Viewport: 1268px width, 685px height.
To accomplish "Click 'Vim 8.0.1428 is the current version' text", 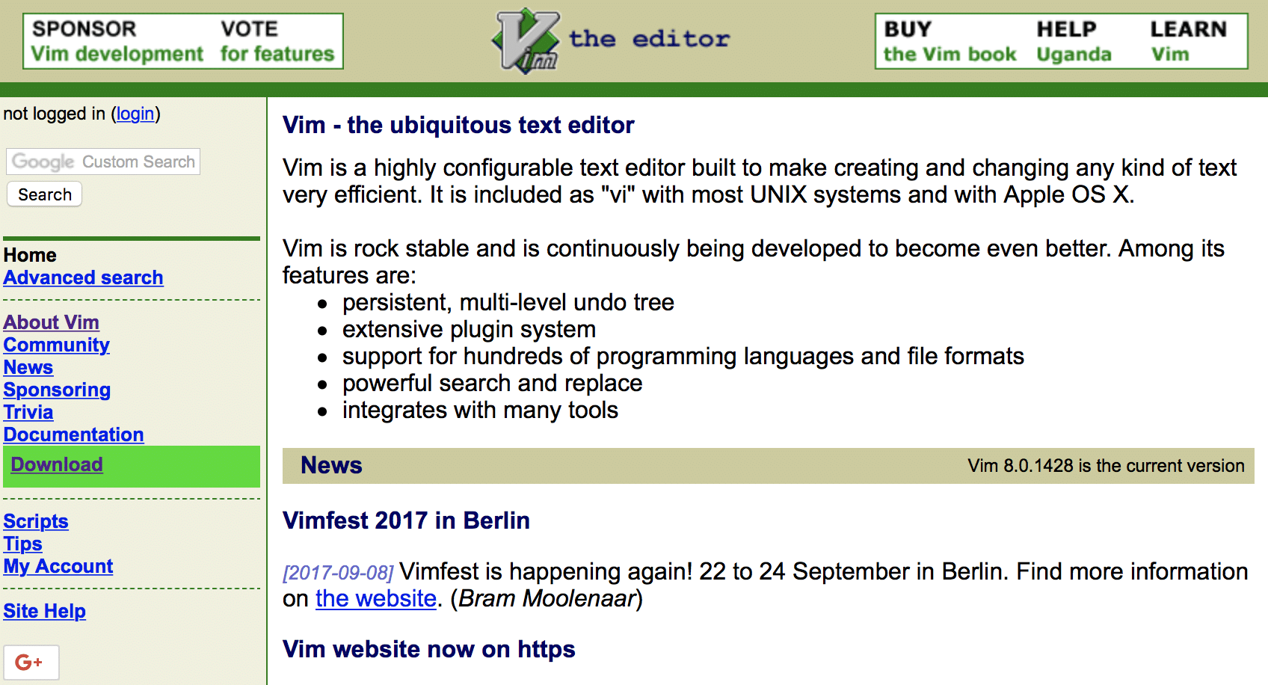I will coord(1106,466).
